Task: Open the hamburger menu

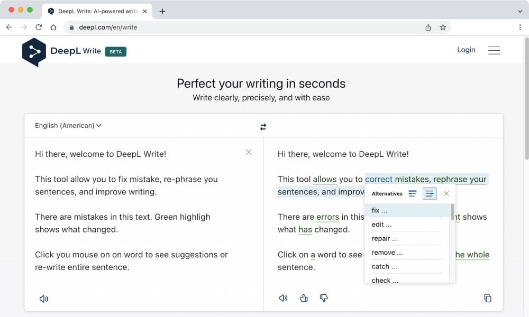Action: point(494,50)
